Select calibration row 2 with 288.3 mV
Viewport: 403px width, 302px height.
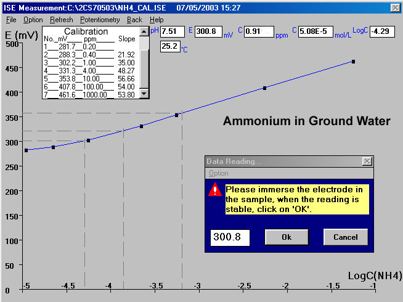[x=91, y=55]
